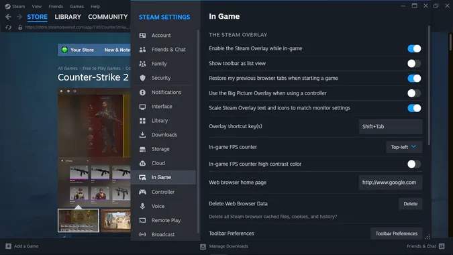Viewport: 453px width, 255px height.
Task: Select Notifications settings category
Action: (164, 92)
